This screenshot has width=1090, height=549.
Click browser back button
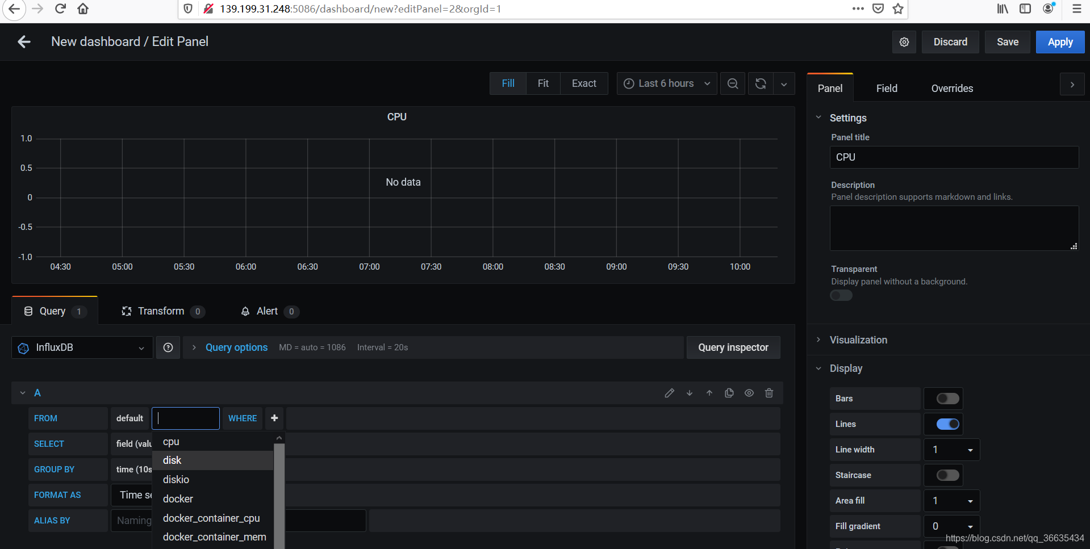[14, 9]
